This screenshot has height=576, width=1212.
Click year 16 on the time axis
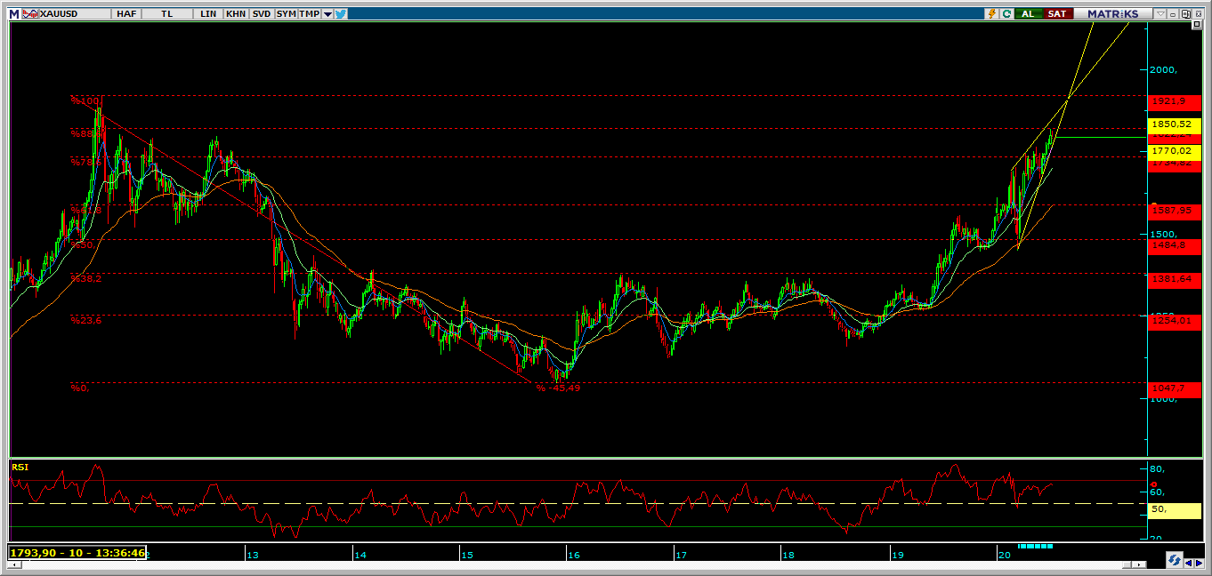574,555
